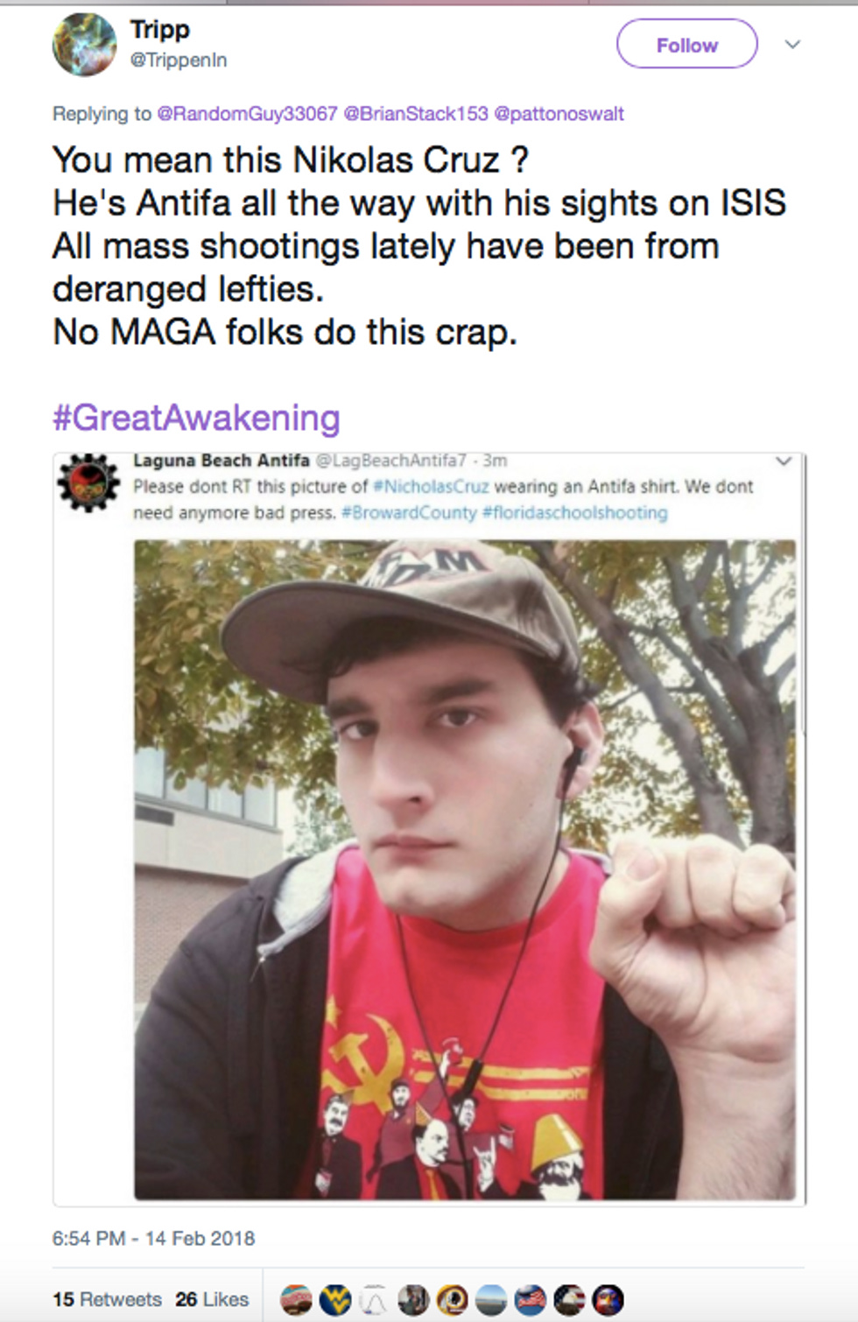View the 15 Retweets list
Image resolution: width=858 pixels, height=1322 pixels.
click(x=107, y=1299)
